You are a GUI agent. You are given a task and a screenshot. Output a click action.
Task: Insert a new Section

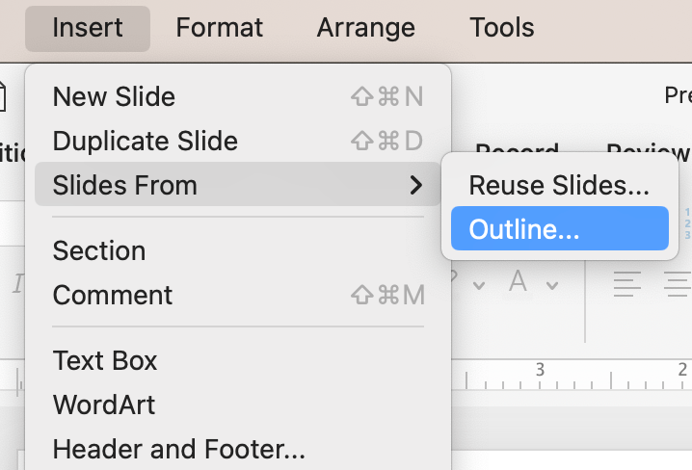click(x=99, y=250)
